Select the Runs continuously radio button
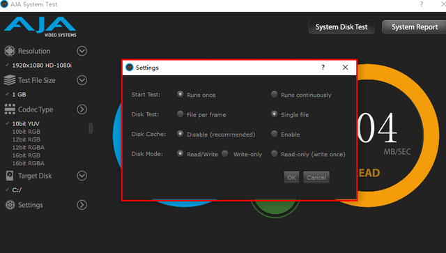 (274, 94)
